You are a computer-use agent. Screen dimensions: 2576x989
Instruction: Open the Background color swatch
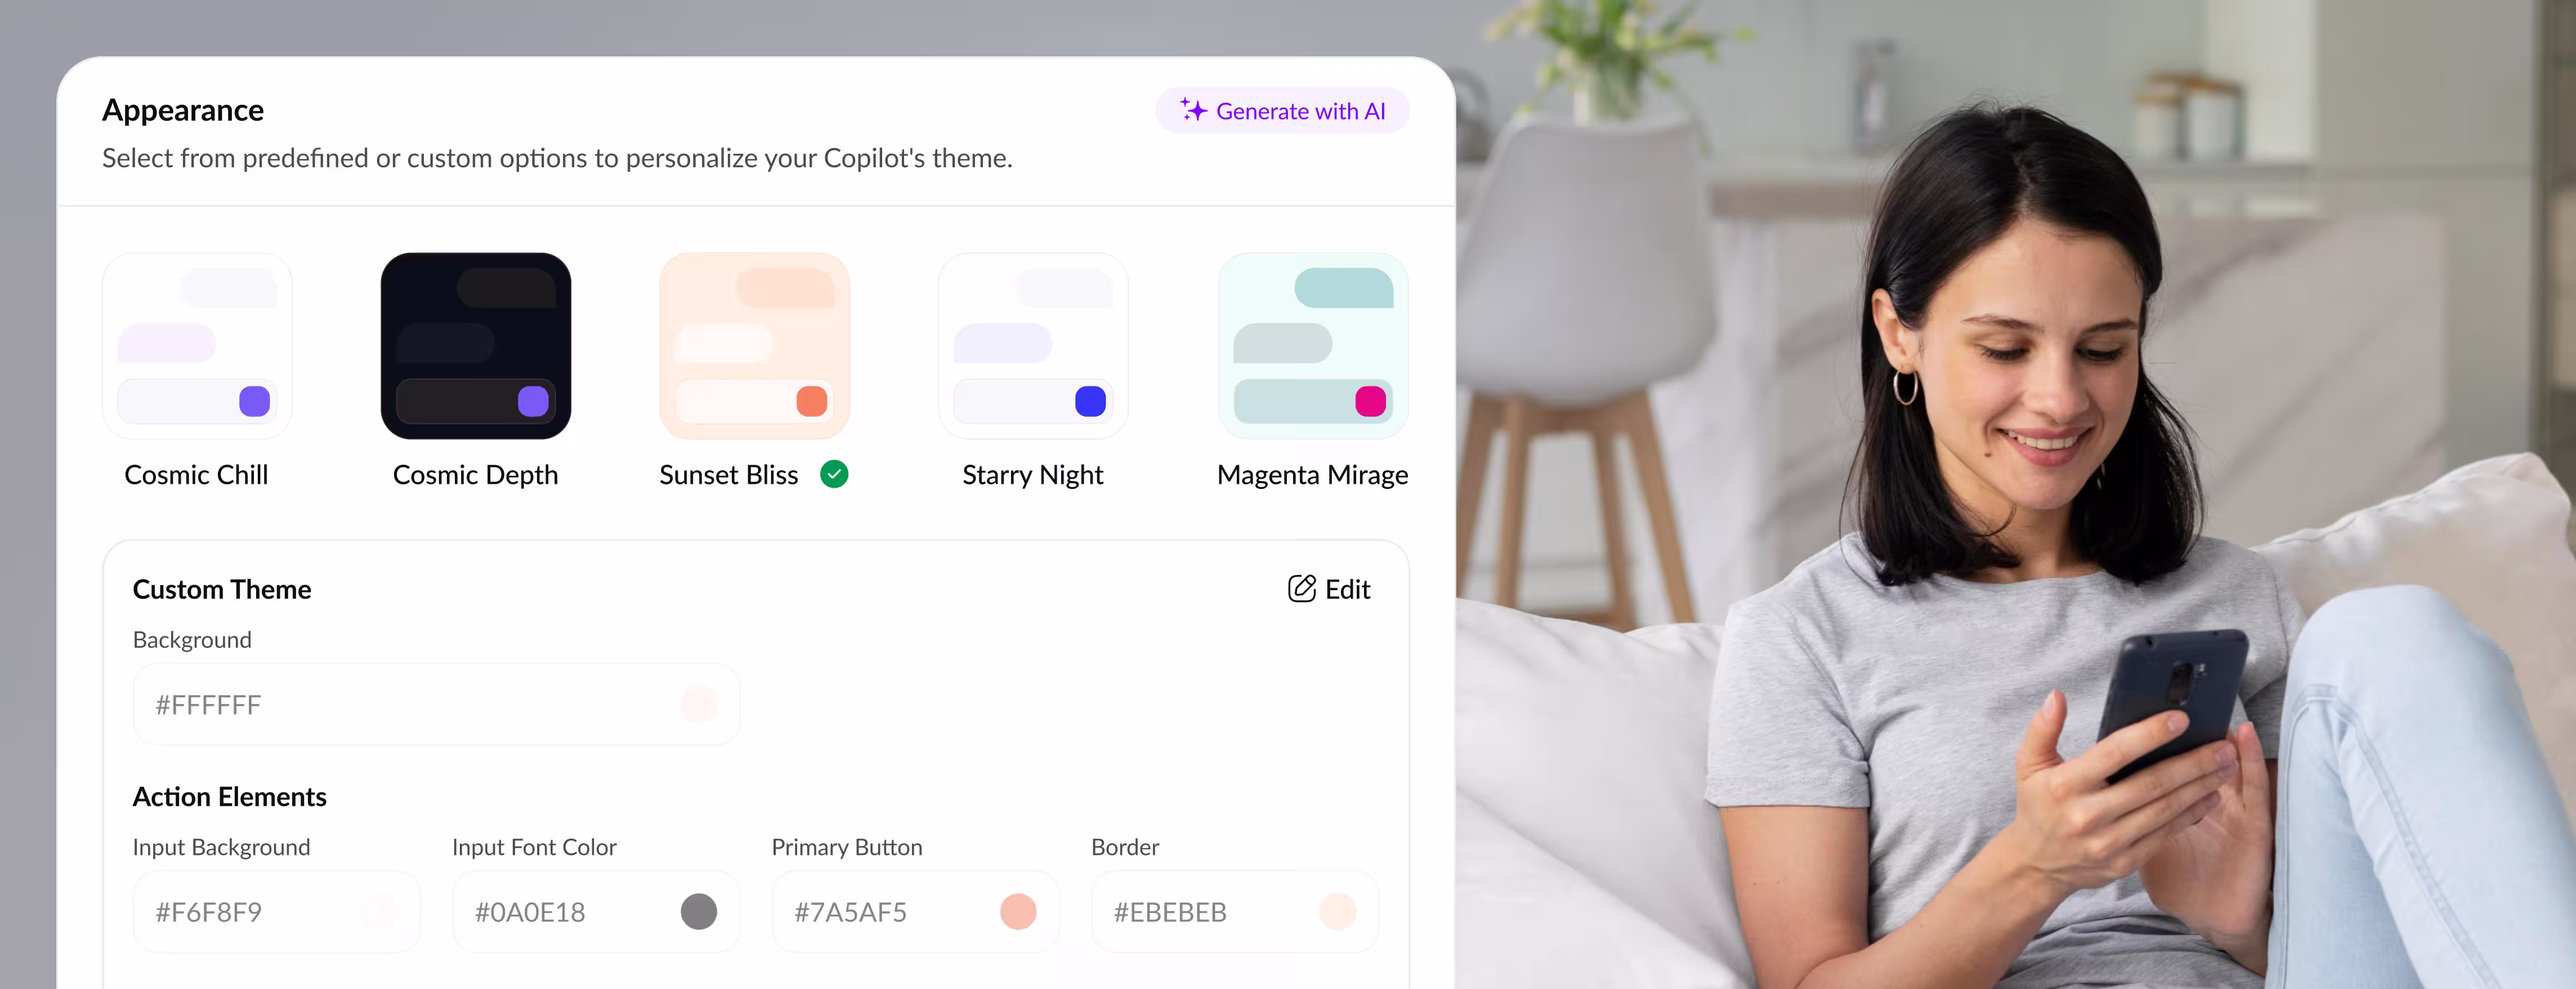click(699, 705)
